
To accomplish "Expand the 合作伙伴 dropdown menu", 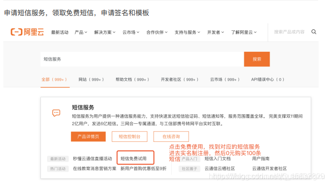I will tap(157, 32).
